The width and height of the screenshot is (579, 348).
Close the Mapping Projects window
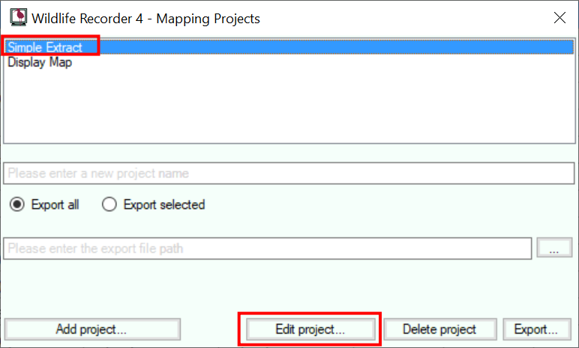(x=559, y=18)
